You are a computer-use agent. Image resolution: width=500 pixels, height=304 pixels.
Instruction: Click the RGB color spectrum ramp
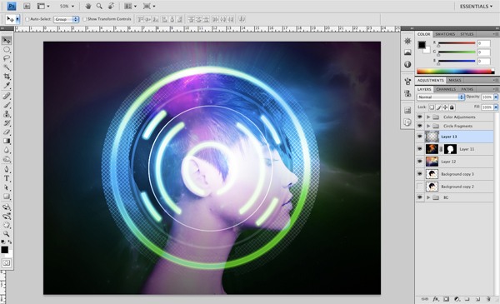455,72
